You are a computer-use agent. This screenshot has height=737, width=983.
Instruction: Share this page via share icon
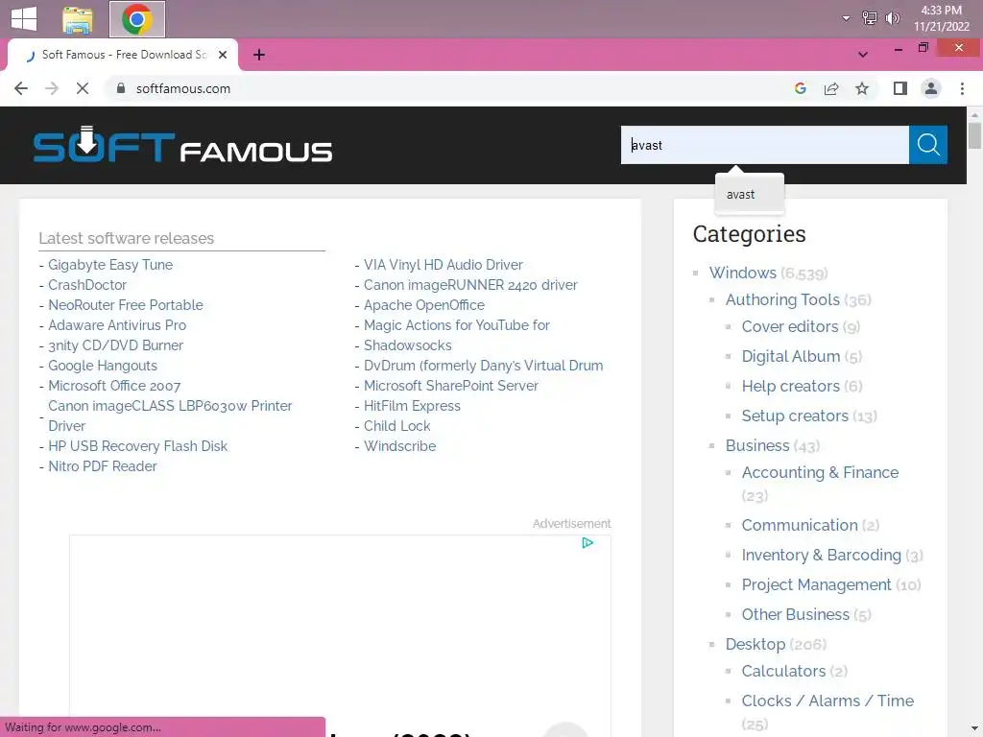point(831,88)
